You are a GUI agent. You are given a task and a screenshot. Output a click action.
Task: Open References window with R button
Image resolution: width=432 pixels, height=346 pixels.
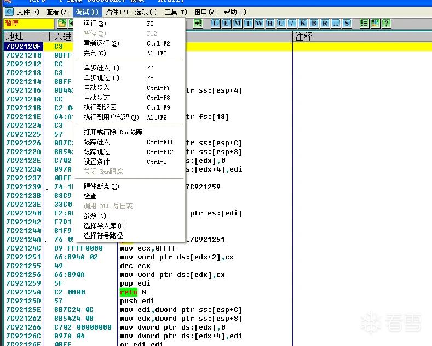point(325,24)
